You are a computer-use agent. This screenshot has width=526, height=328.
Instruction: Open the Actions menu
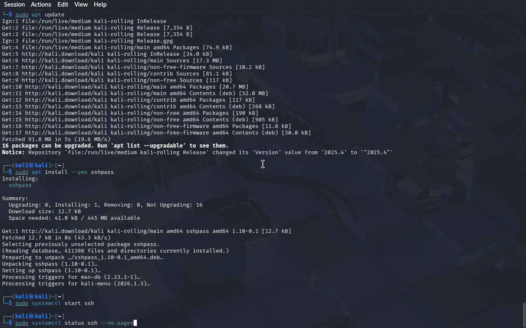point(41,5)
